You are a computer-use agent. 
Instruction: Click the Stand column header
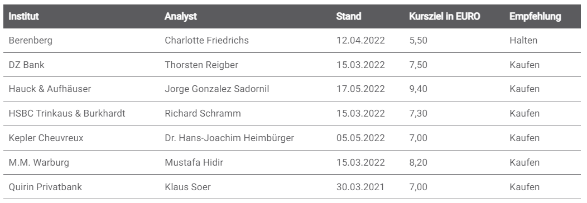349,16
